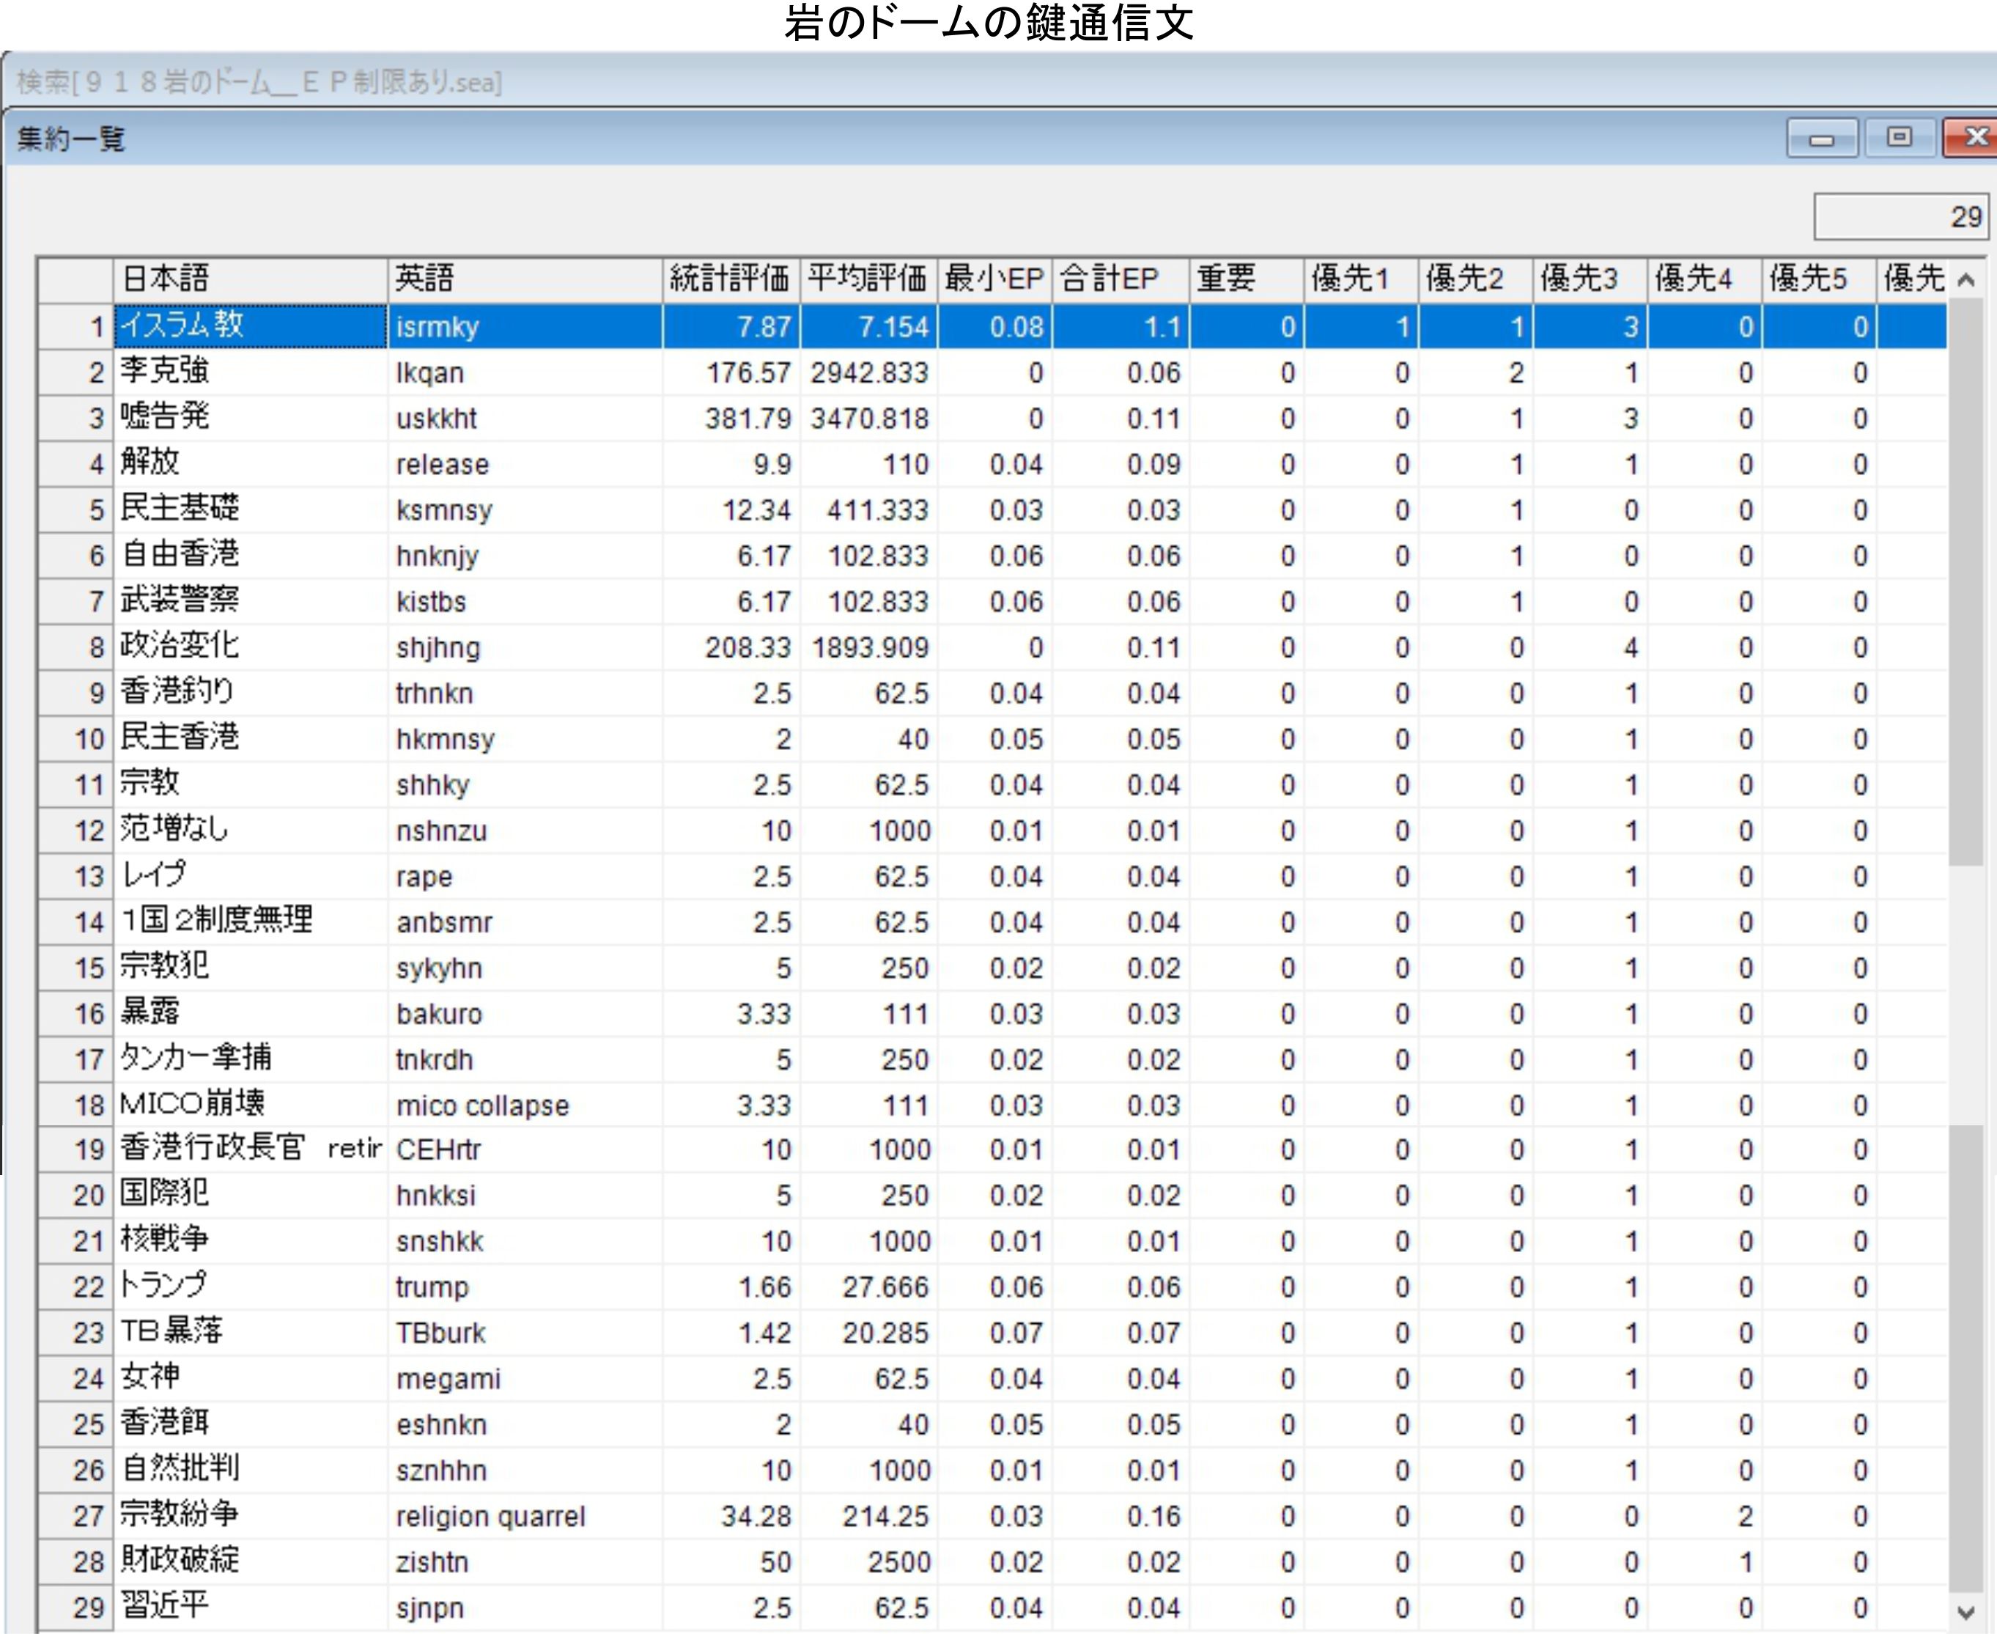Sort by 英語 column header

[x=524, y=279]
